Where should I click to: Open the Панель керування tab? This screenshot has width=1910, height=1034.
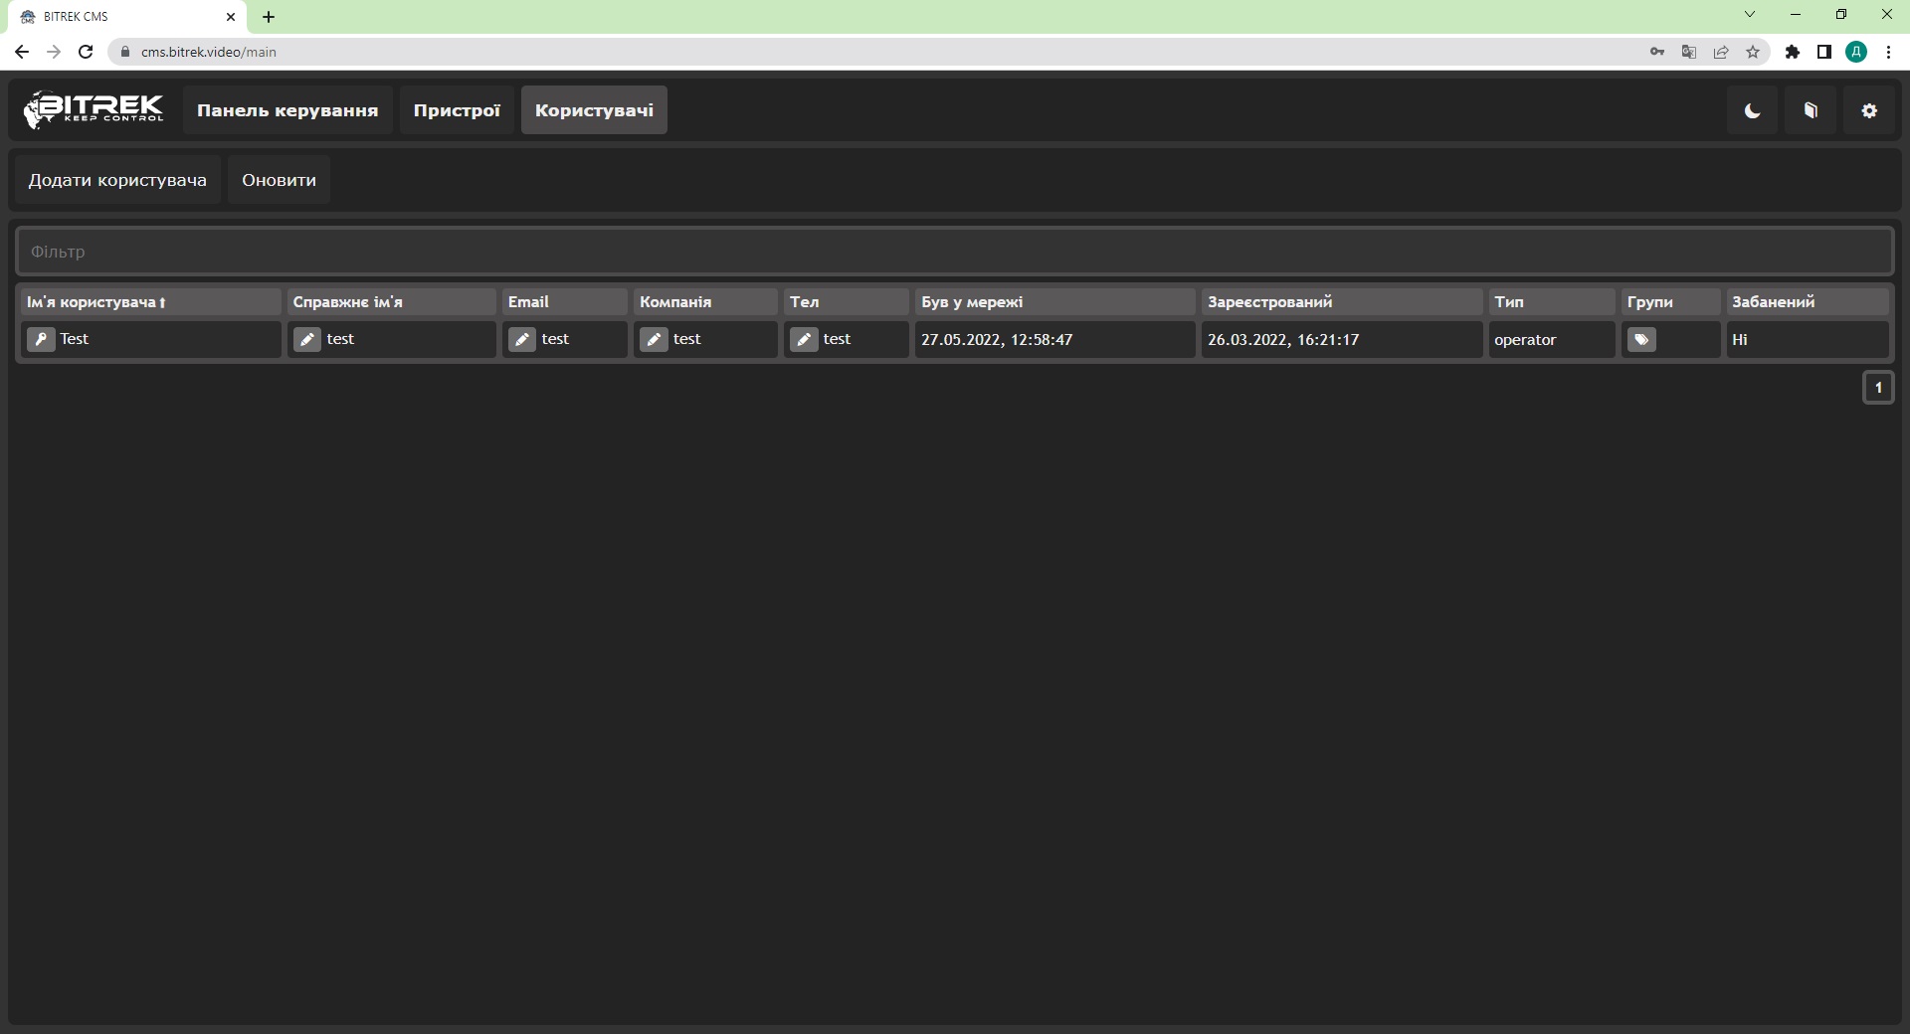tap(287, 110)
